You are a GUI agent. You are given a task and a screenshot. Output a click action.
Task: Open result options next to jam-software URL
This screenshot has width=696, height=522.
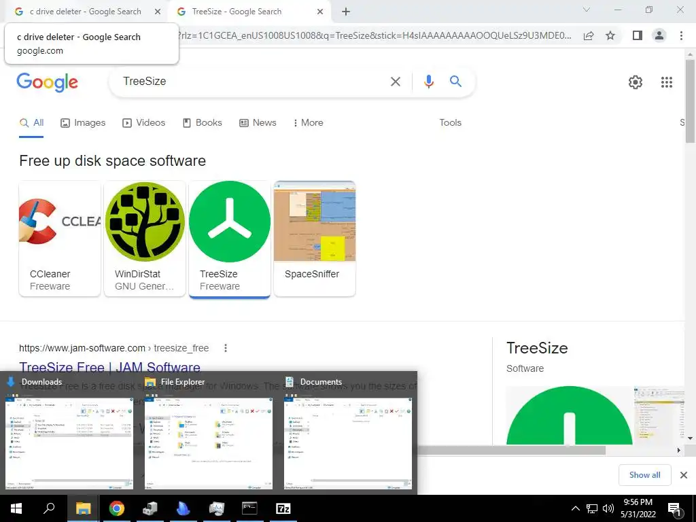pos(226,348)
